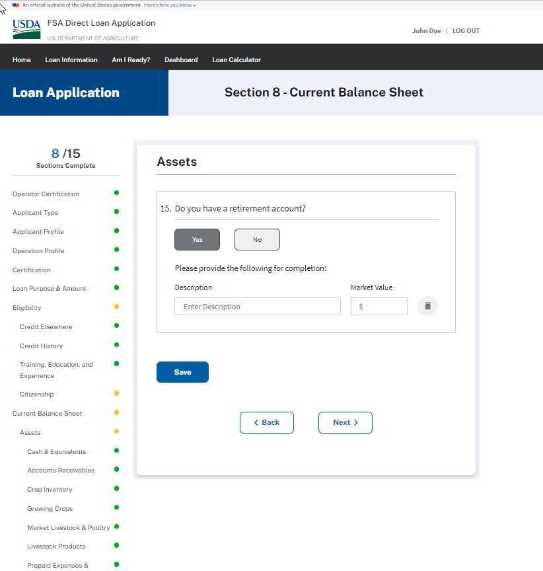Image resolution: width=543 pixels, height=571 pixels.
Task: Open the Dashboard menu item
Action: coord(181,59)
